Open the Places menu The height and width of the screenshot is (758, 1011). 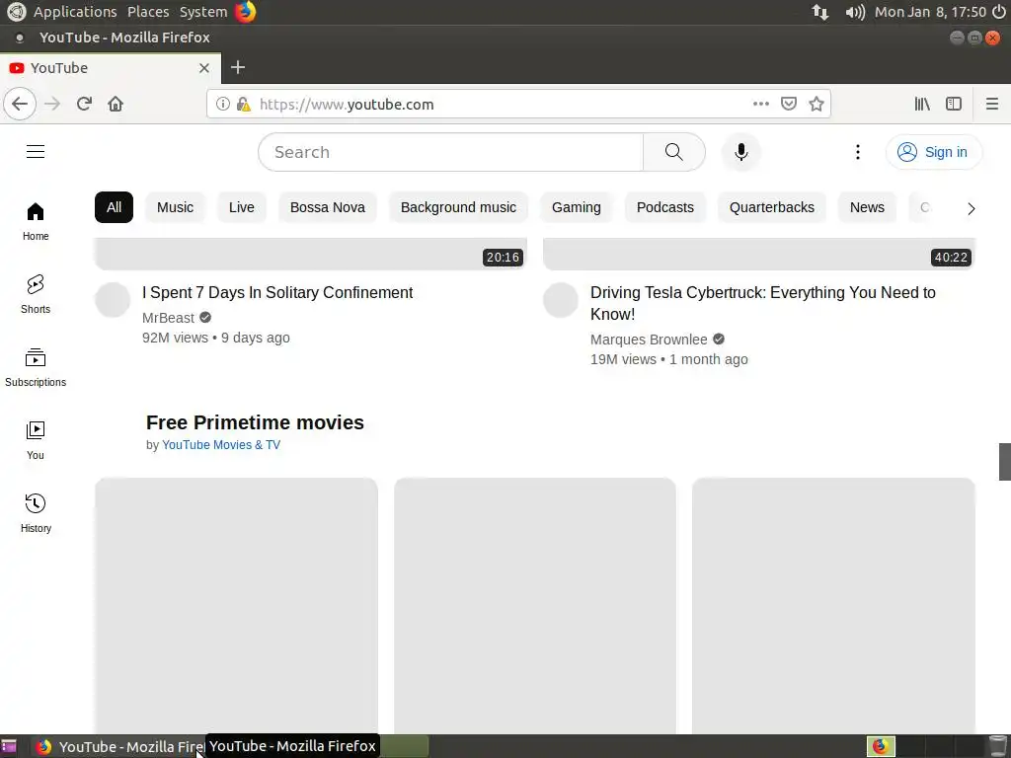coord(148,12)
